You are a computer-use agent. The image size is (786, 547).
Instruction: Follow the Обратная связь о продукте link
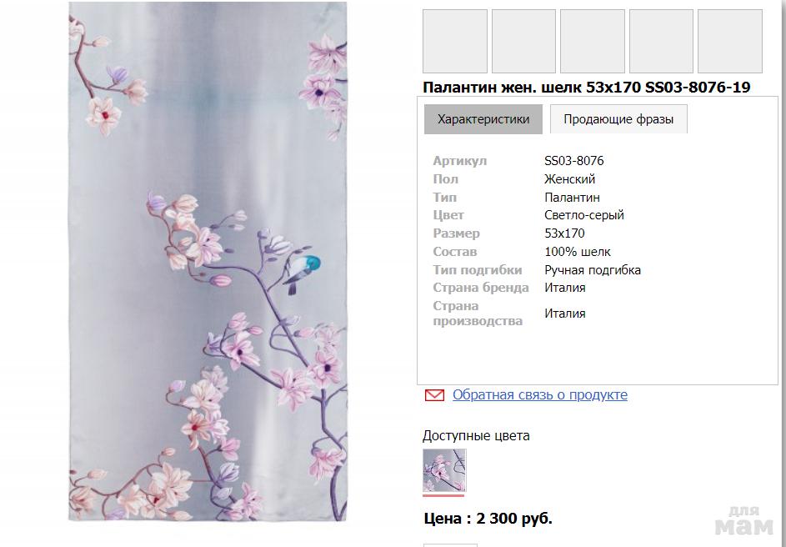[540, 395]
